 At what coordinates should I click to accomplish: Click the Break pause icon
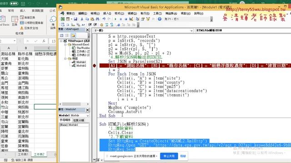[x=120, y=19]
